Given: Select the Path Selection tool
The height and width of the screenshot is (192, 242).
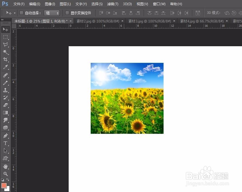Looking at the screenshot, I should (x=5, y=151).
